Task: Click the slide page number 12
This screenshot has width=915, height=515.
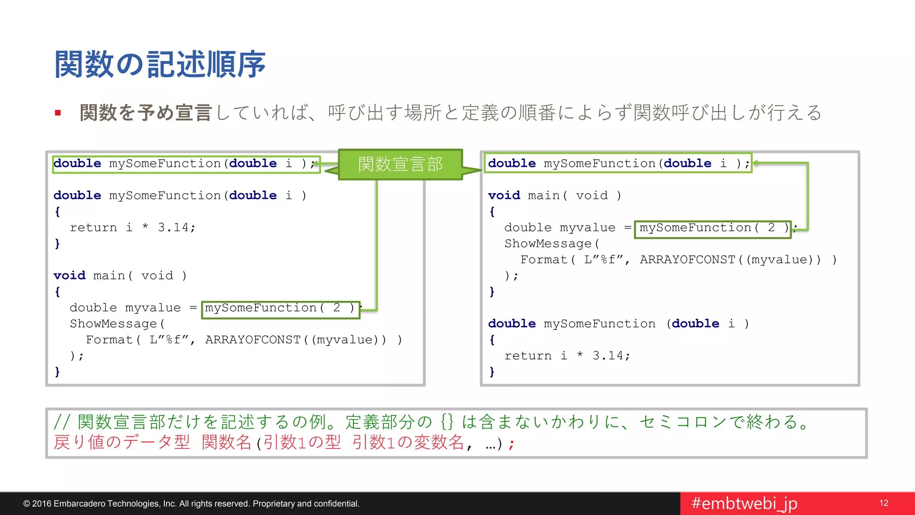Action: click(883, 503)
